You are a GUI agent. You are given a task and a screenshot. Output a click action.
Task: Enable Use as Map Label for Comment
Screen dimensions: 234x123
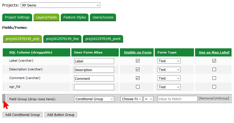(214, 78)
